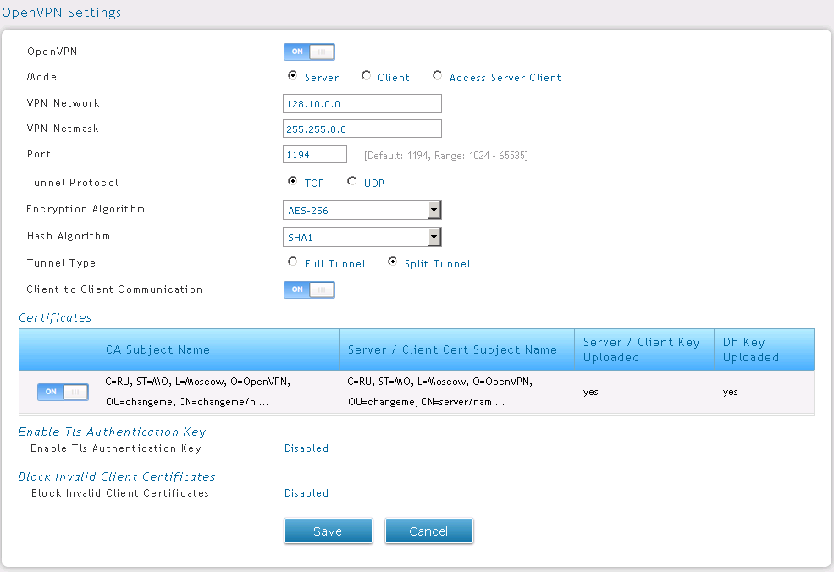
Task: Select TCP tunnel protocol
Action: [x=293, y=182]
